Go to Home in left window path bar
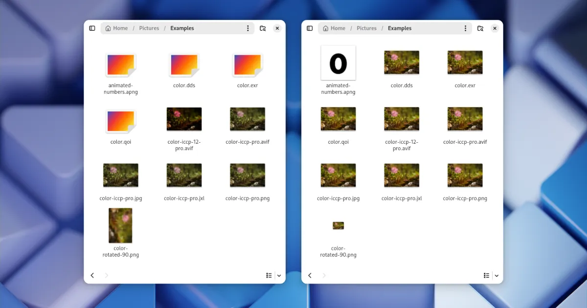This screenshot has height=308, width=587. pos(116,28)
